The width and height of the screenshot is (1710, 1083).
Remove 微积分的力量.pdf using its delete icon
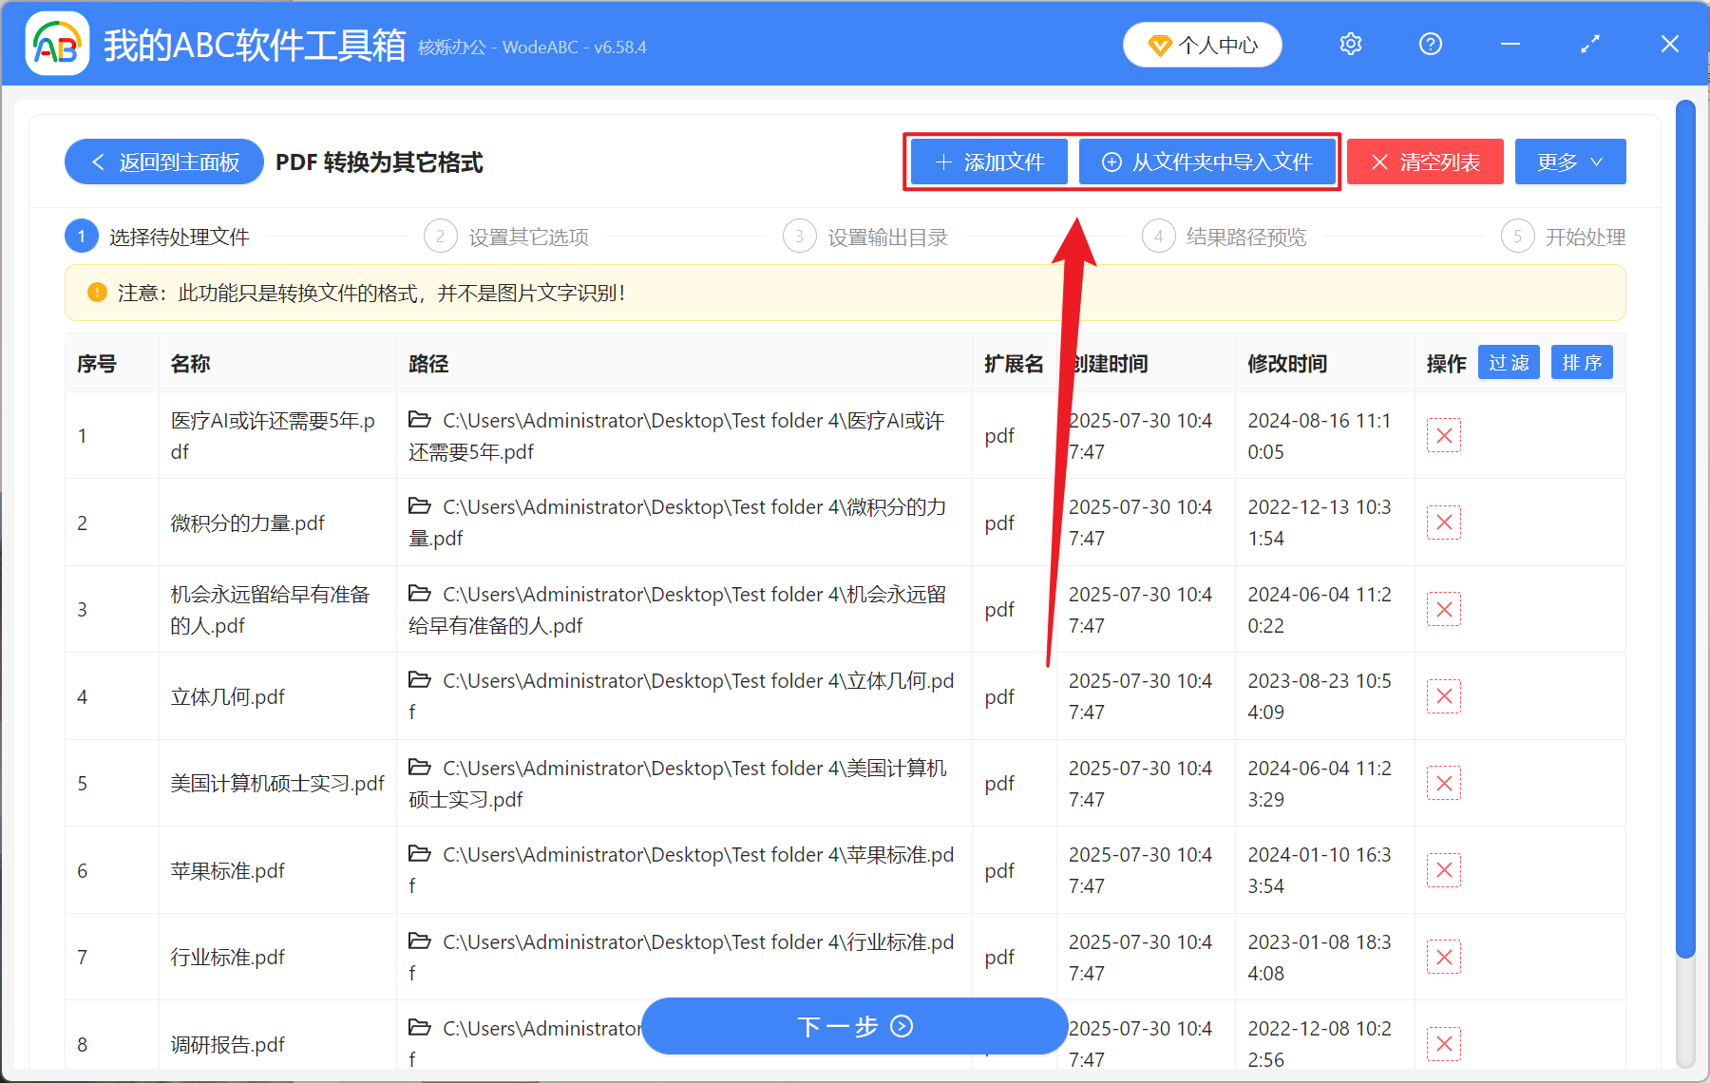pyautogui.click(x=1443, y=522)
